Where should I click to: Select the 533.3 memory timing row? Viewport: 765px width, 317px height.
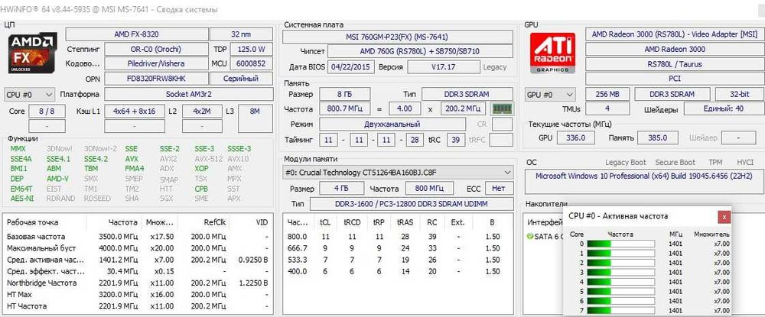(398, 260)
